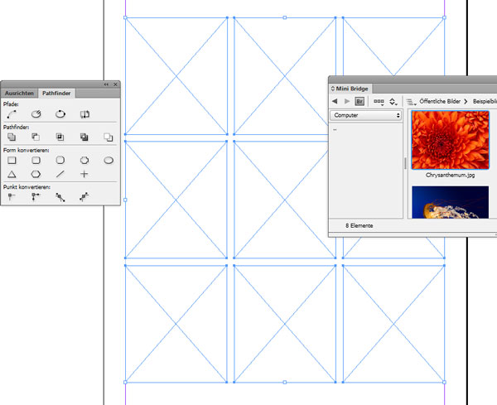Convert shape to triangle
497x405 pixels.
coord(12,175)
